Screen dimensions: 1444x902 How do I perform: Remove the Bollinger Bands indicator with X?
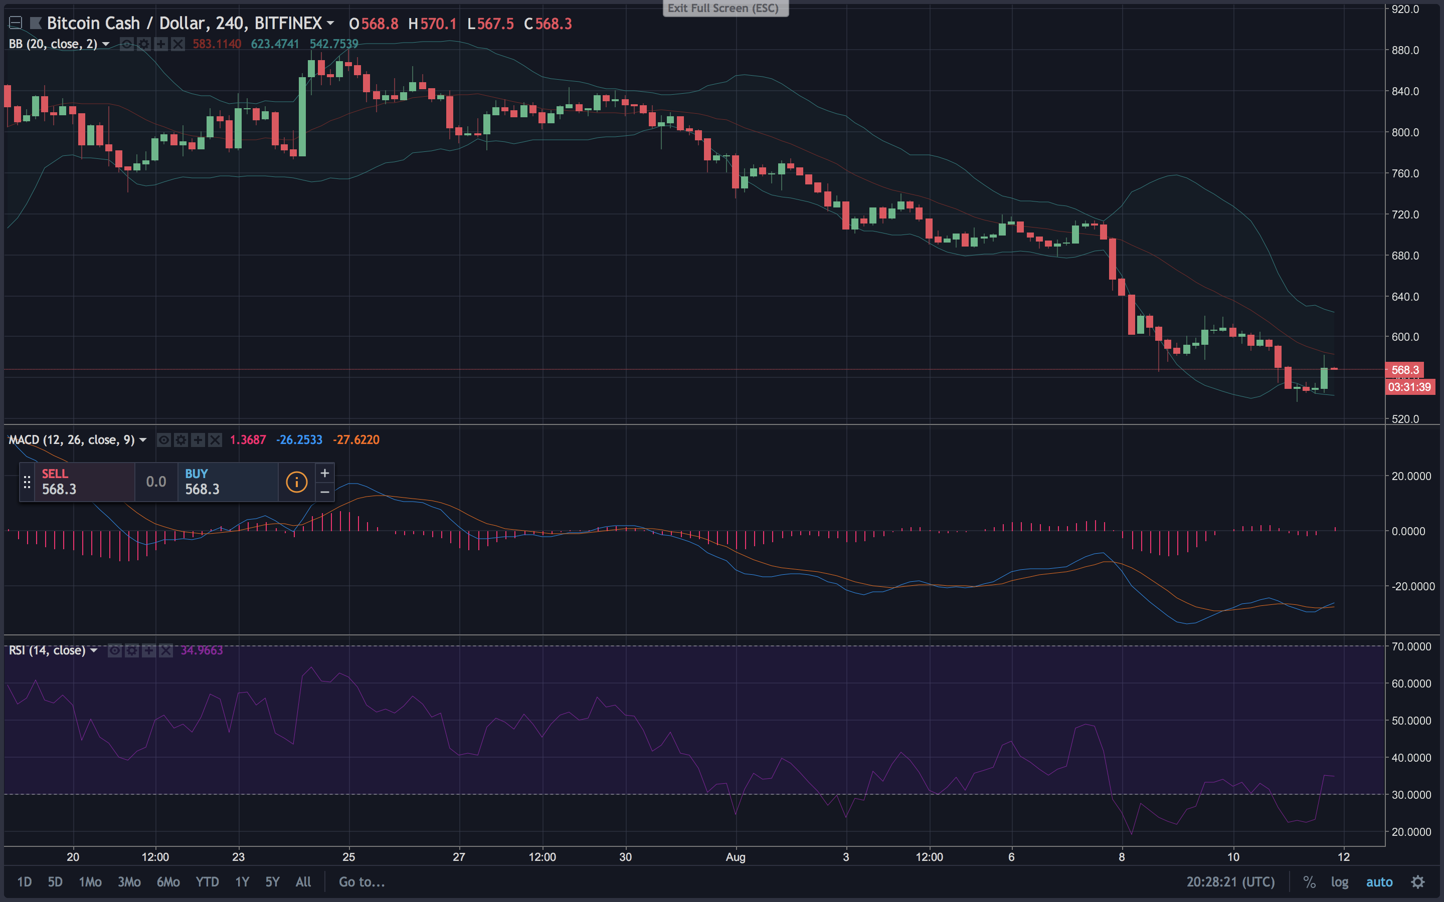178,44
